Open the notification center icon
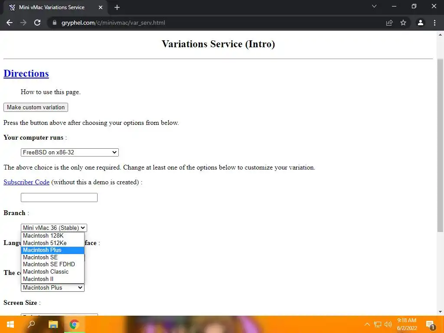444x333 pixels. [430, 325]
